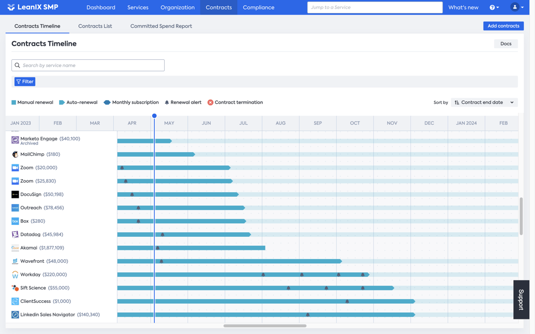Click the Sift Science service icon
The image size is (535, 334).
[15, 288]
